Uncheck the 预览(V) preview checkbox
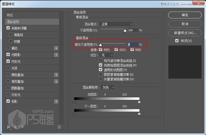206x135 pixels. (177, 41)
